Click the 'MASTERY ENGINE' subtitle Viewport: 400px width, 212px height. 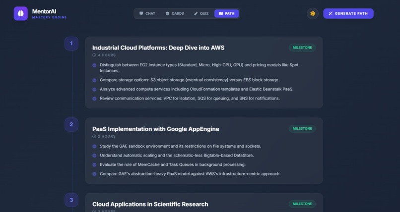(x=49, y=17)
